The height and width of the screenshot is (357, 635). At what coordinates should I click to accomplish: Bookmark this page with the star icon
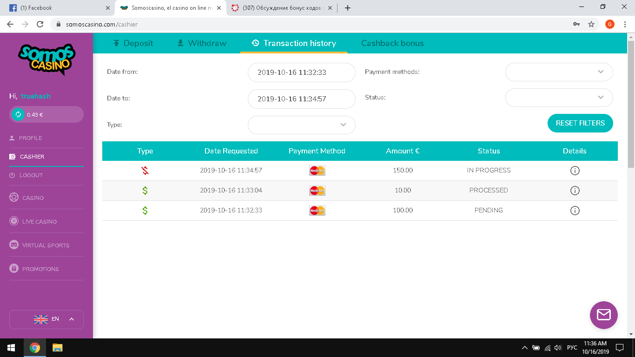coord(591,24)
